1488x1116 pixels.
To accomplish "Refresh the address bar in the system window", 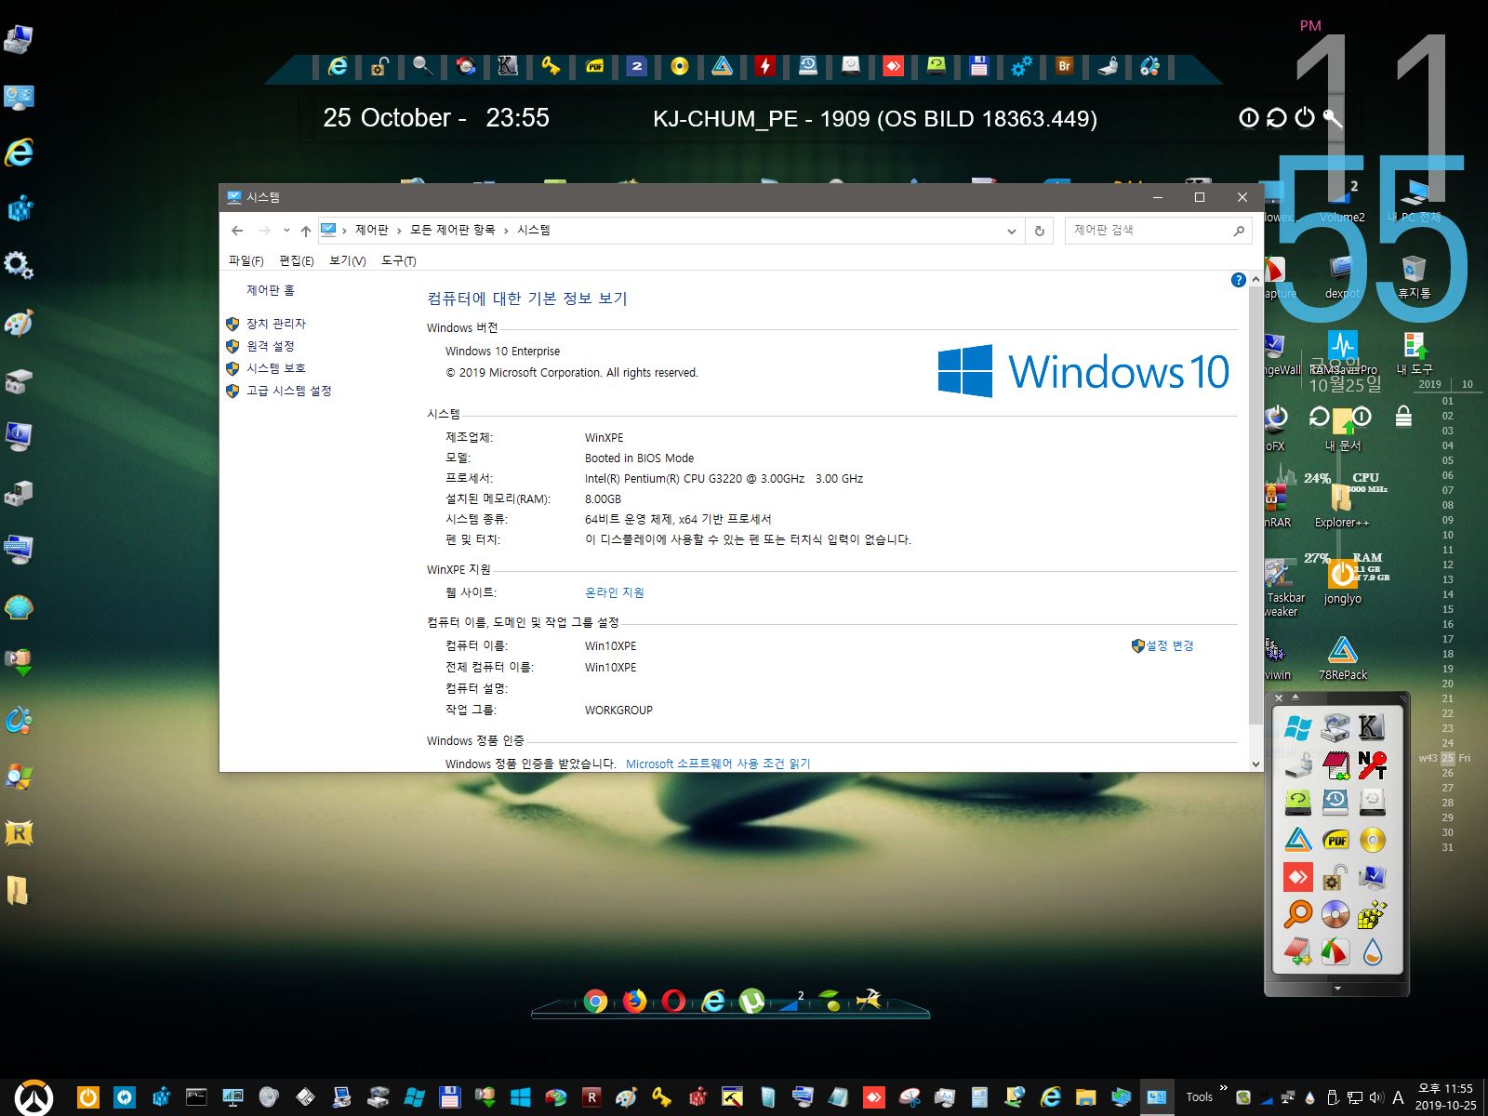I will 1039,231.
